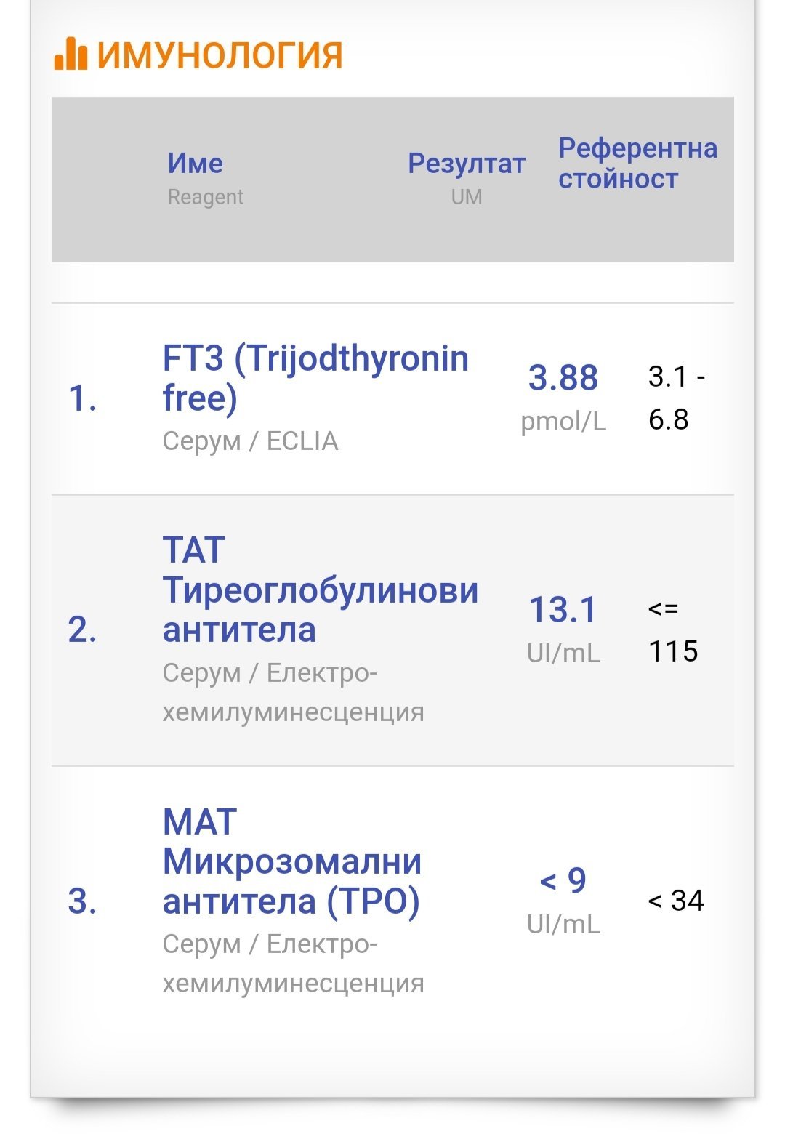Click row number 3.
The image size is (785, 1142).
82,901
